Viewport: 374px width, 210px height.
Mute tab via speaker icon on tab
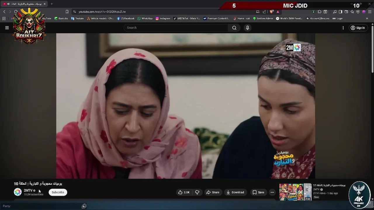coord(8,4)
